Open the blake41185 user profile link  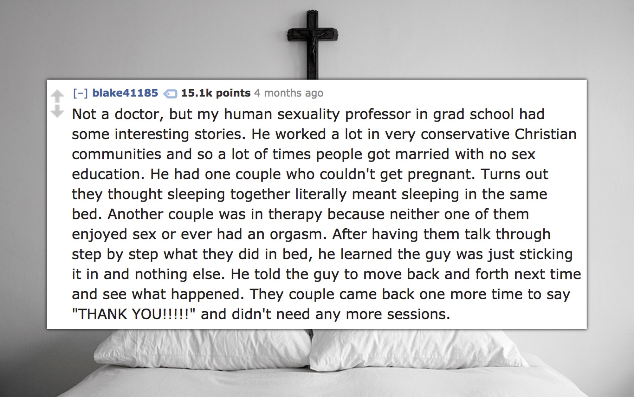click(125, 93)
